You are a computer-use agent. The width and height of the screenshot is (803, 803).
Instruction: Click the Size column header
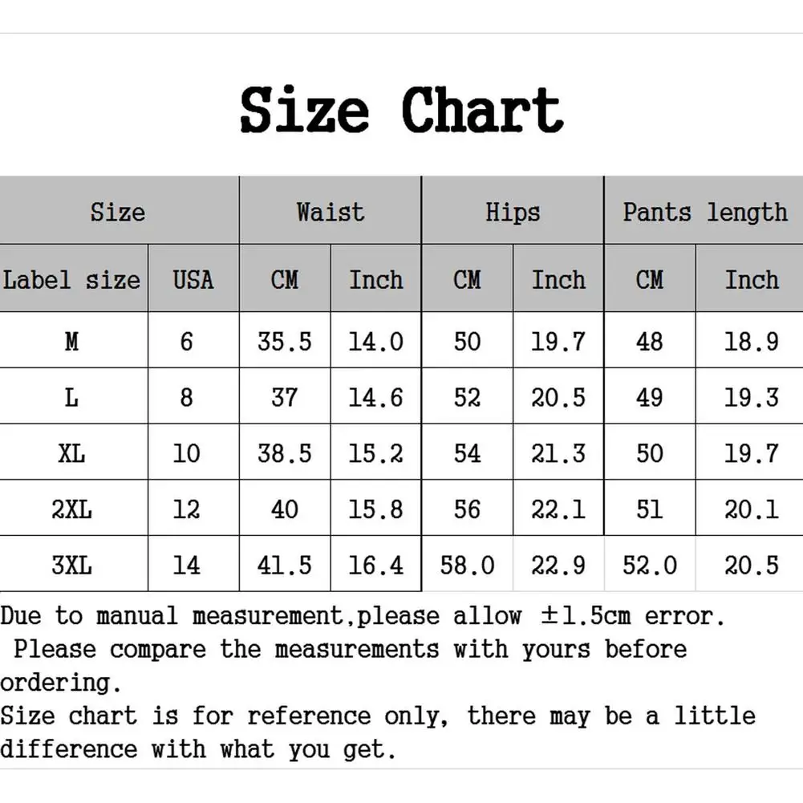click(118, 212)
